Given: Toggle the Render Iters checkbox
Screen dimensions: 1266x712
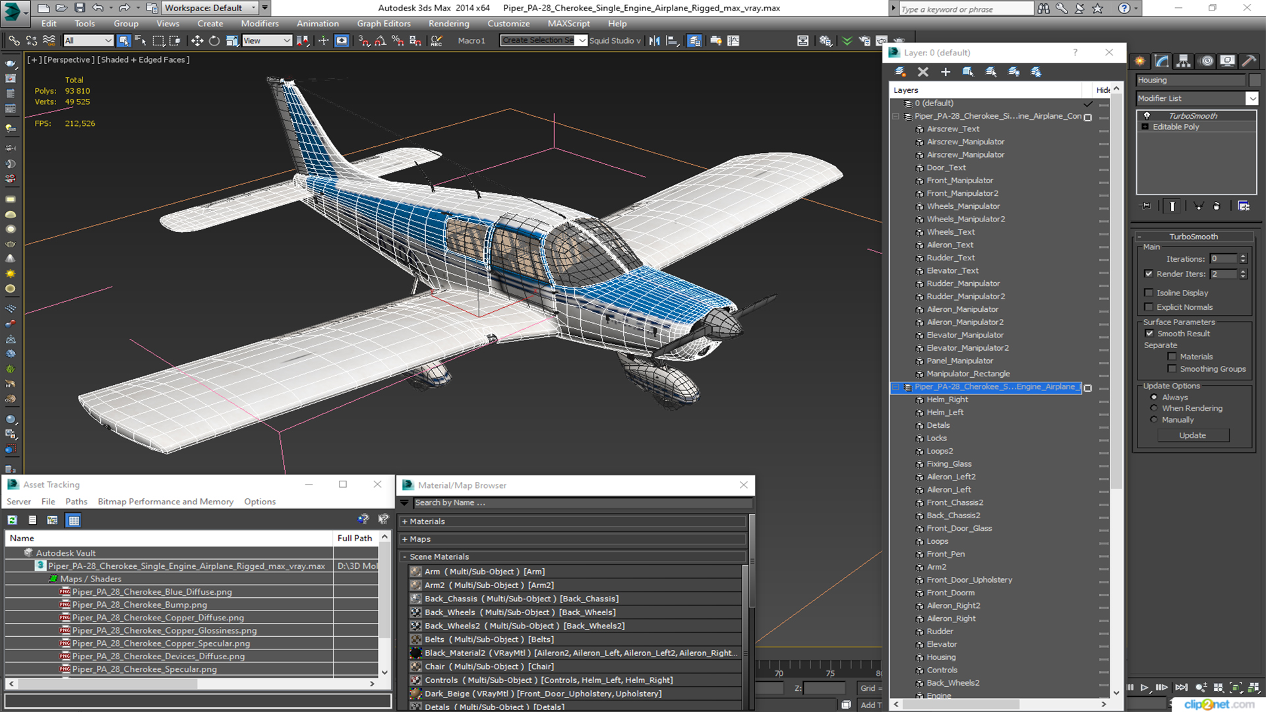Looking at the screenshot, I should click(x=1149, y=274).
